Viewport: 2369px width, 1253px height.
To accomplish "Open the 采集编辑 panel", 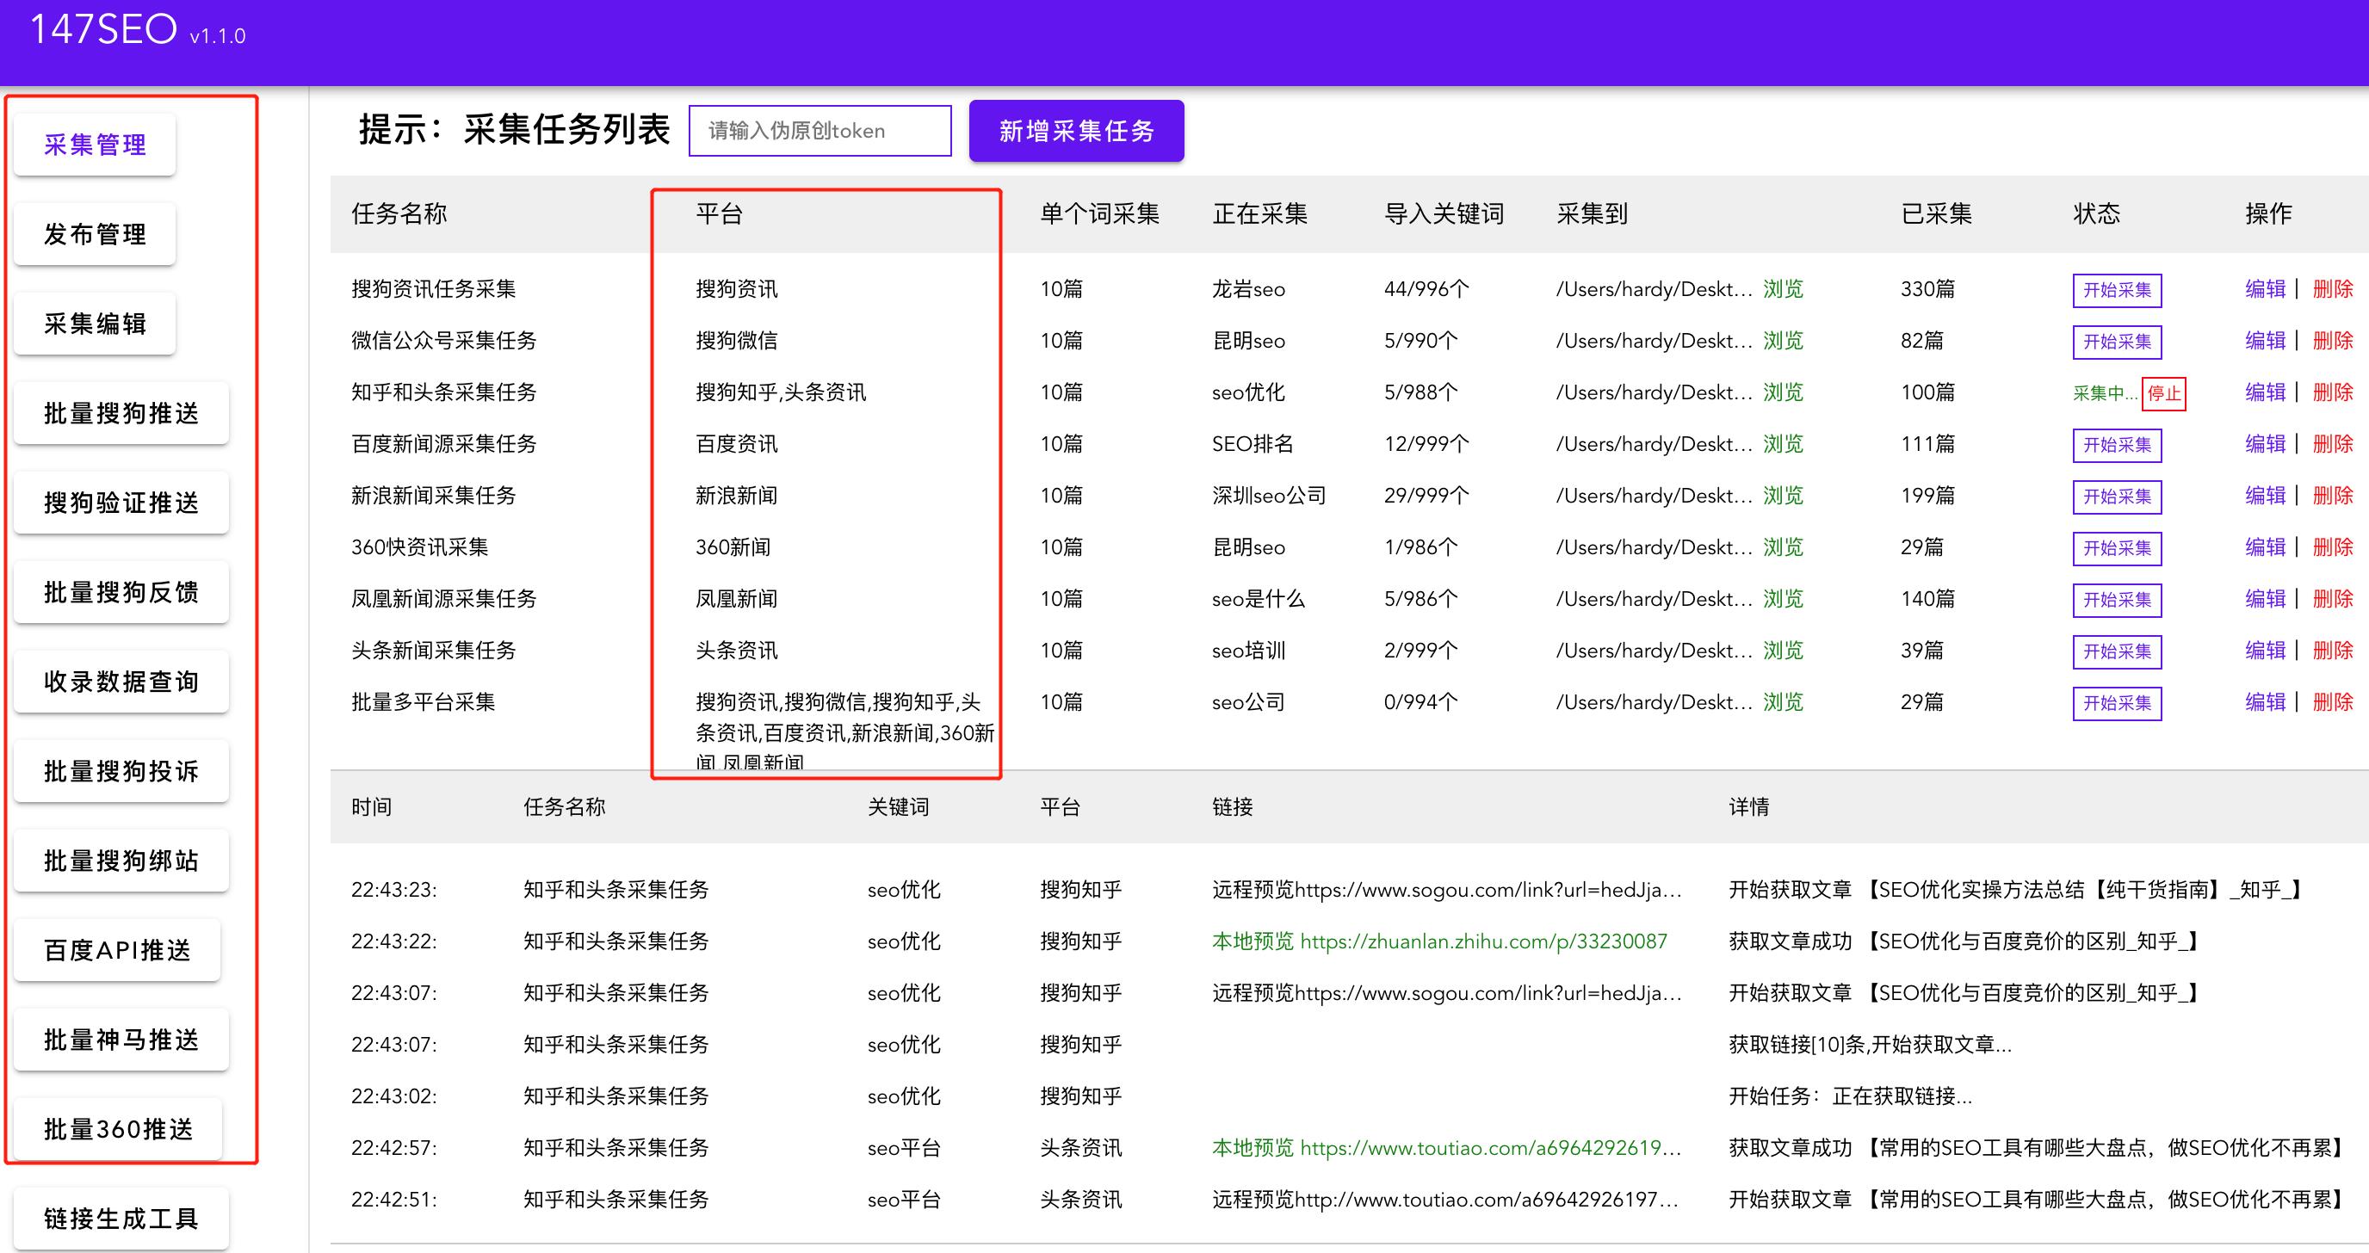I will [93, 323].
